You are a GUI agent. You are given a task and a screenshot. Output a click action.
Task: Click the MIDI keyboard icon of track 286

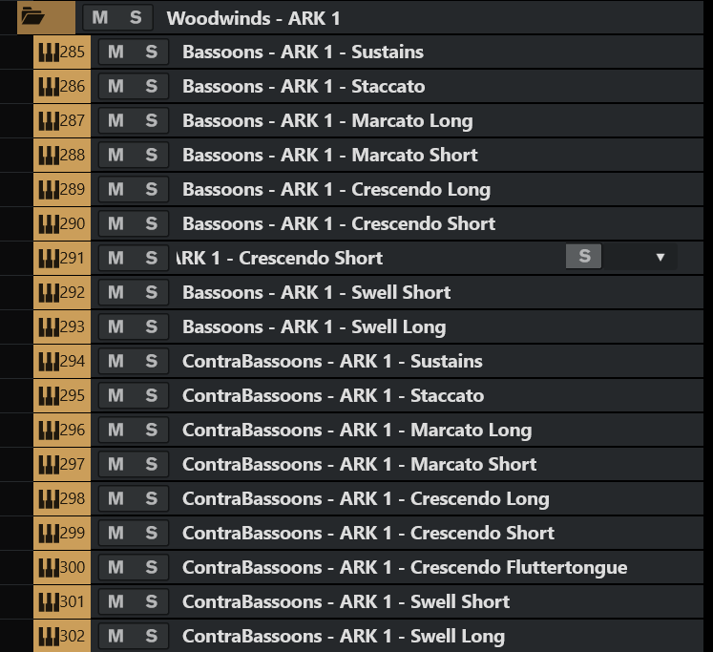[x=49, y=86]
